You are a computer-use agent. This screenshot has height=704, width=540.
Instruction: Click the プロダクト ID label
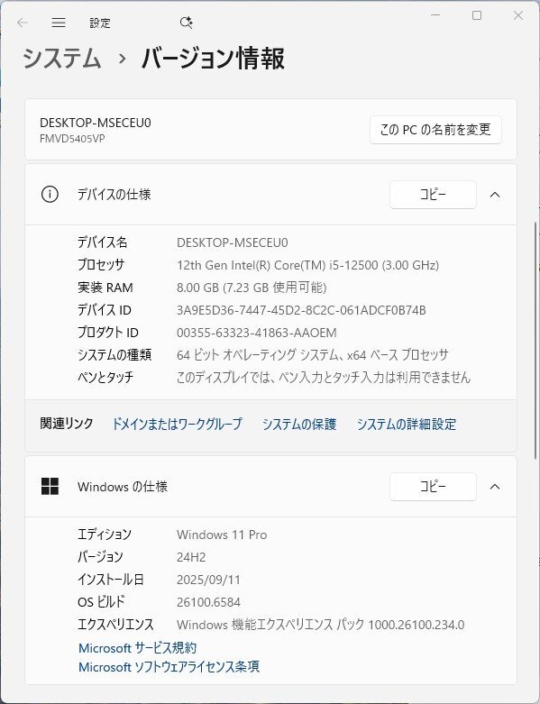[x=108, y=333]
